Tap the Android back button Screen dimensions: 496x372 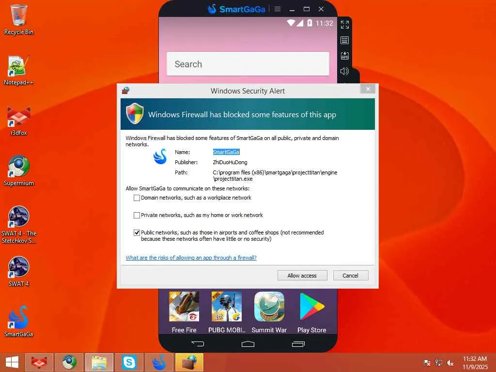coord(198,343)
